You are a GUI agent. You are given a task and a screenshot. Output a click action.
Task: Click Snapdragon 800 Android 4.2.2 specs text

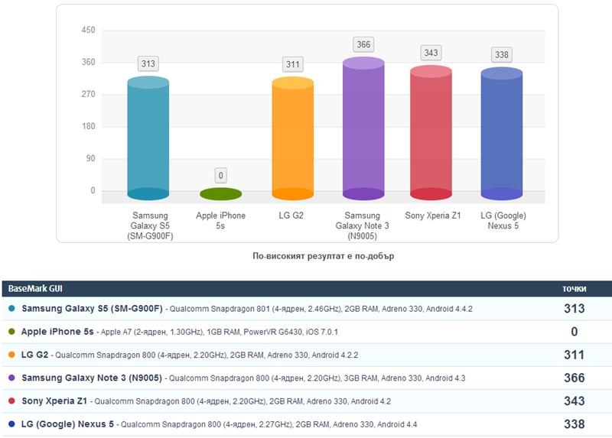pos(207,355)
